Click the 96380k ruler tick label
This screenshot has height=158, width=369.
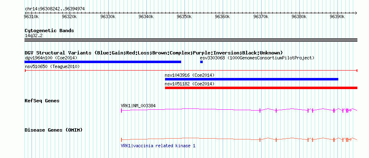coord(299,17)
